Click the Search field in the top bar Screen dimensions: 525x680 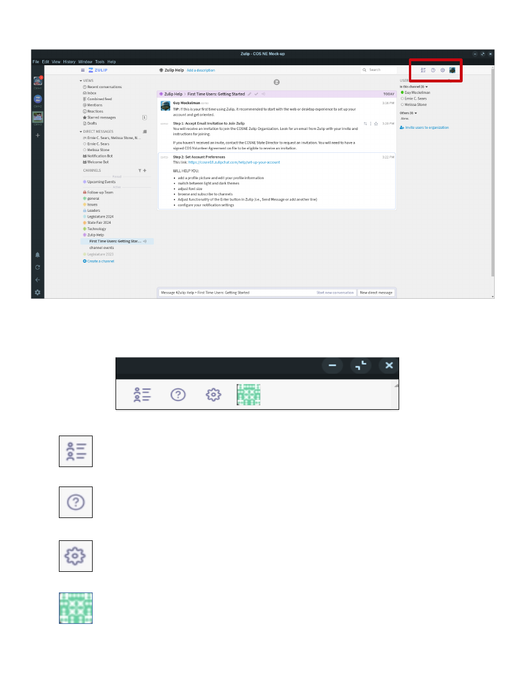click(380, 70)
